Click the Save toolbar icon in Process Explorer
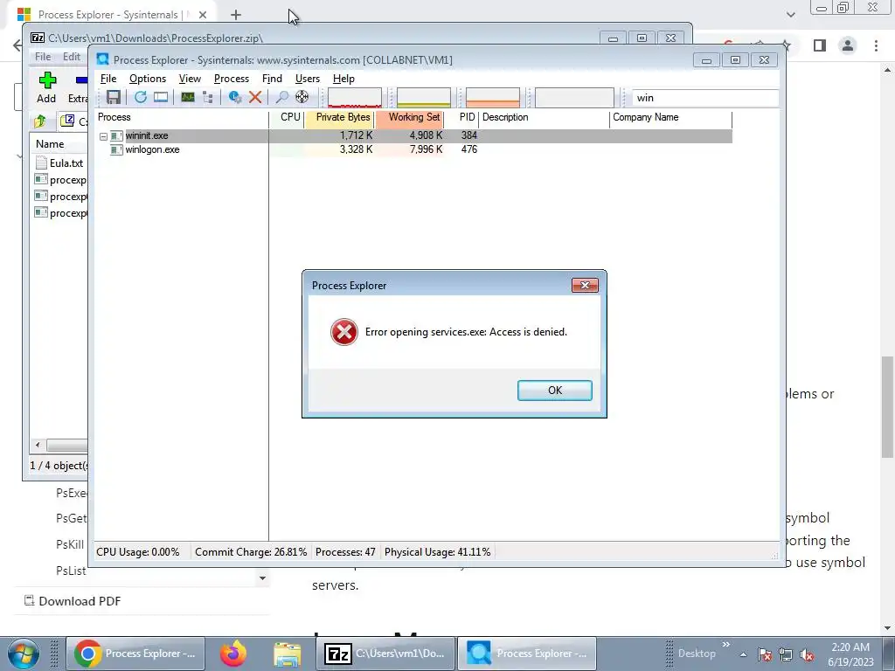 click(x=114, y=97)
